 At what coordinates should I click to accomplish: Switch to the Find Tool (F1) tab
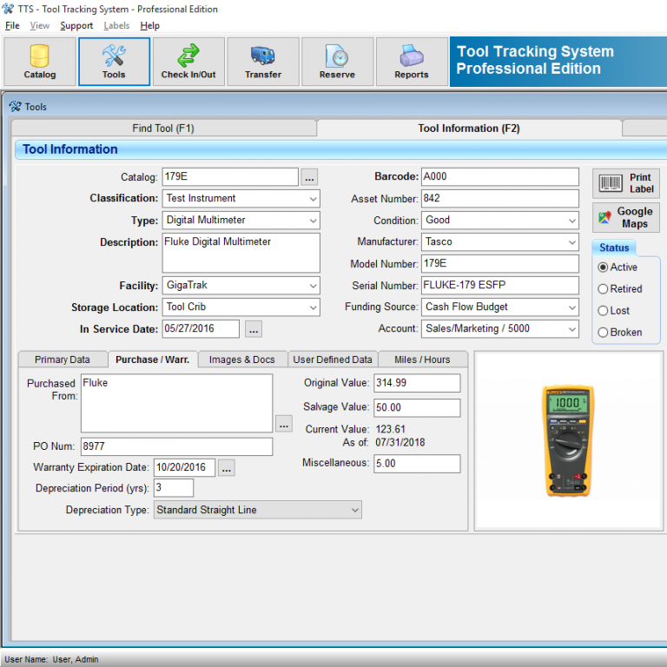(x=163, y=129)
